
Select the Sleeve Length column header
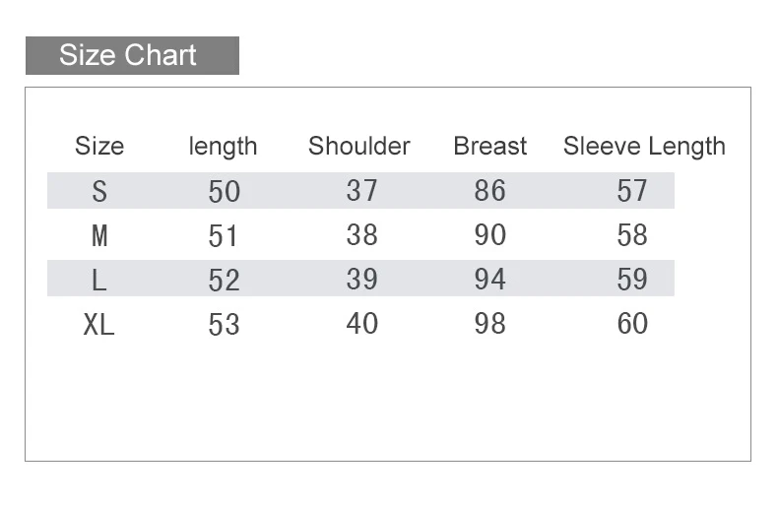(x=644, y=147)
